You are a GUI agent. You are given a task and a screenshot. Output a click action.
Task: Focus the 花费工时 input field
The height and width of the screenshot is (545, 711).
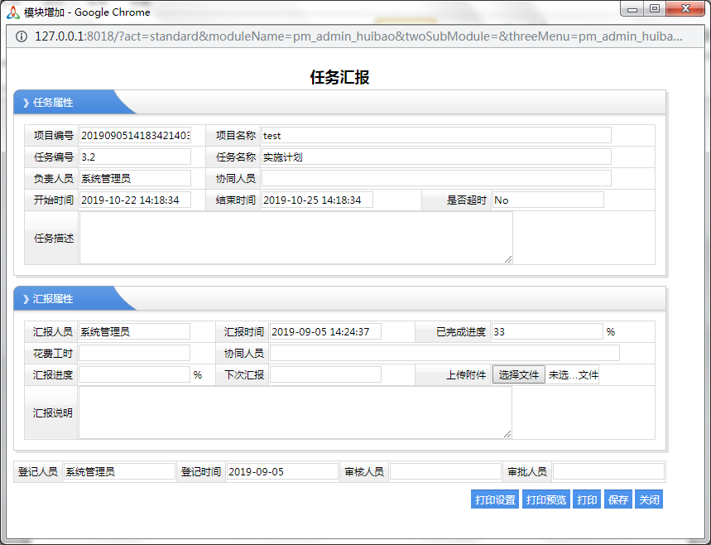click(134, 354)
